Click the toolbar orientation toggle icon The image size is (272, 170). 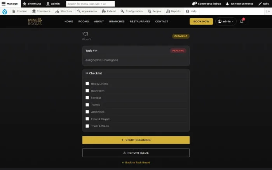(x=268, y=11)
